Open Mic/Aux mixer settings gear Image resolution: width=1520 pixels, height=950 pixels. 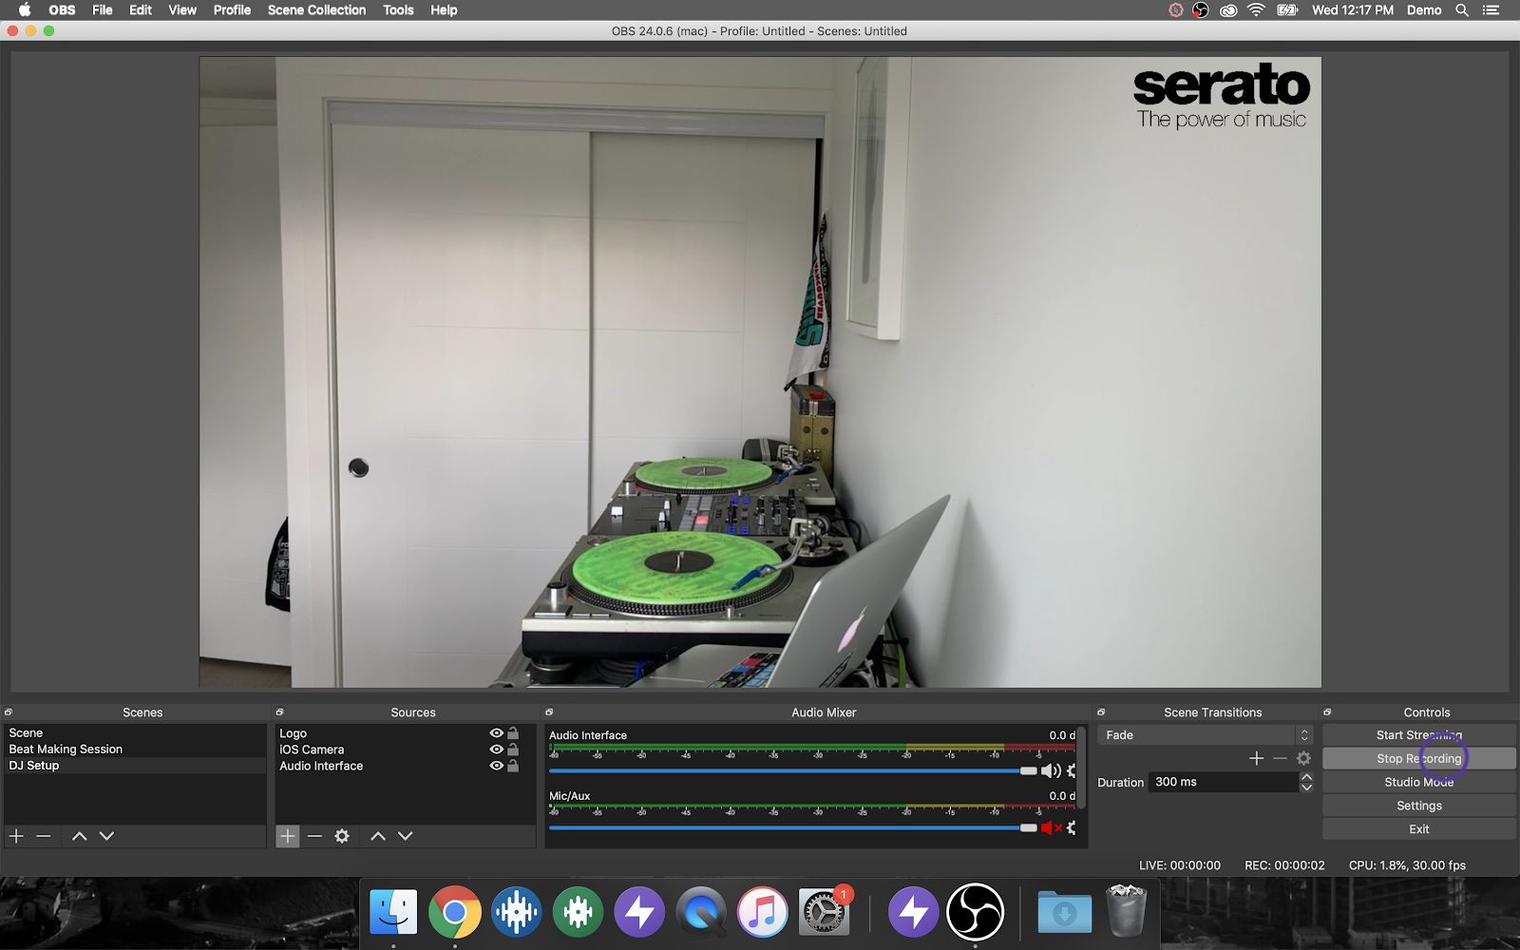[1072, 828]
